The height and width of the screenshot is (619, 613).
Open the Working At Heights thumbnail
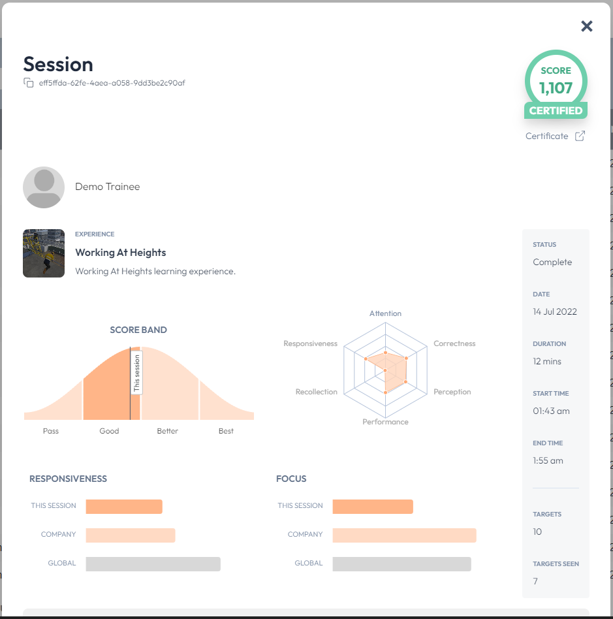[x=44, y=253]
